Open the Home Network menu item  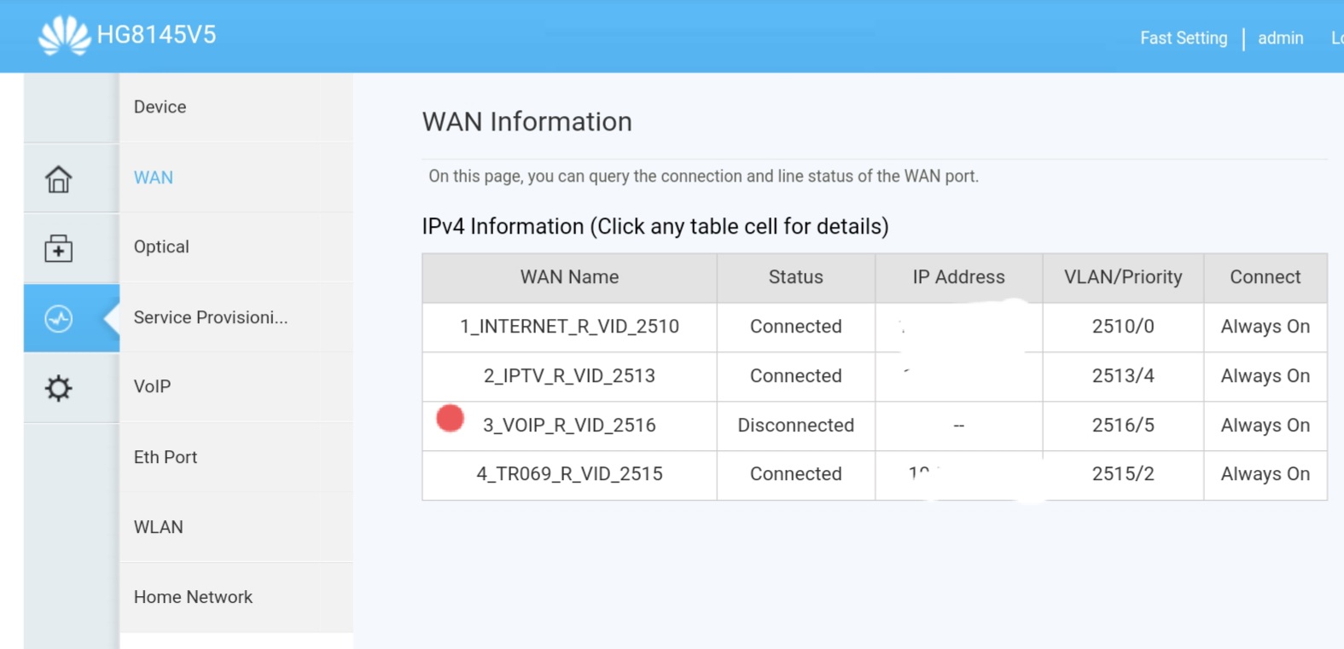coord(193,597)
